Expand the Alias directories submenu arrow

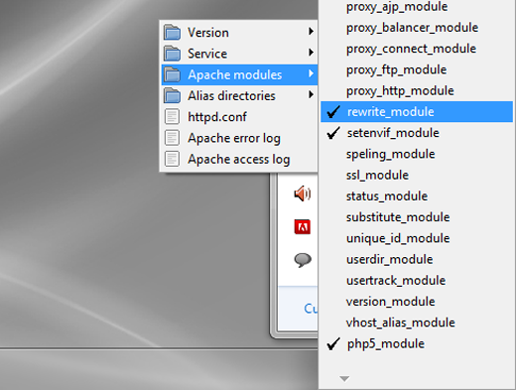(311, 95)
